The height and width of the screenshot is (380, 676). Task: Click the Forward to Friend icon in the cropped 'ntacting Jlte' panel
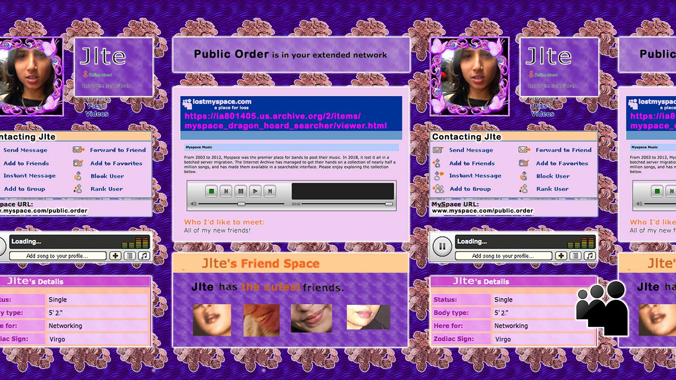click(x=79, y=150)
